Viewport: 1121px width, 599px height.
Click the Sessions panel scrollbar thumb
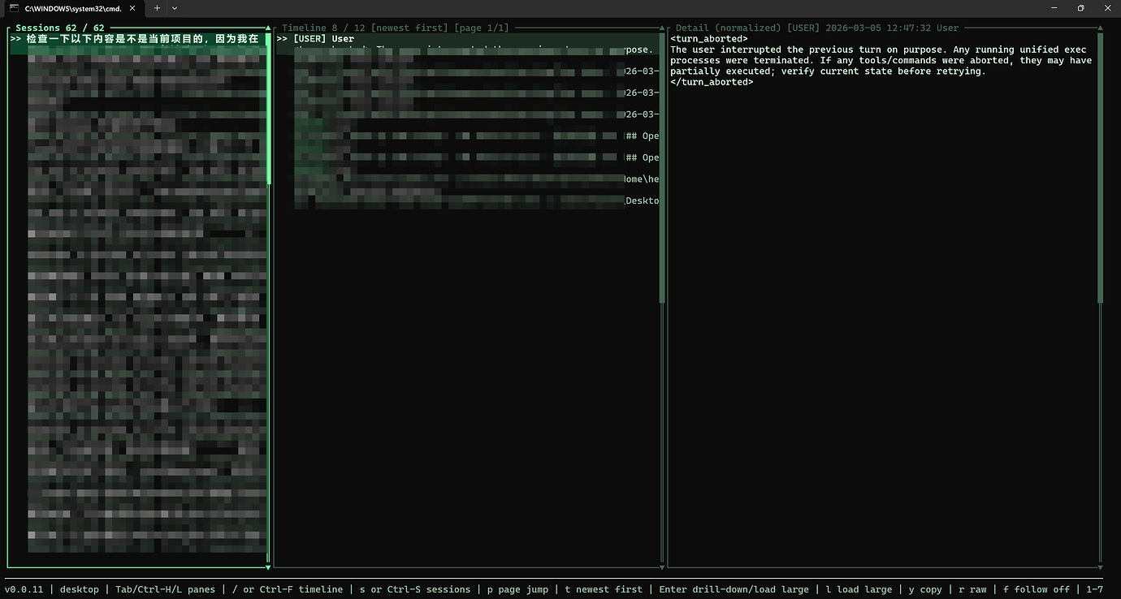coord(268,109)
